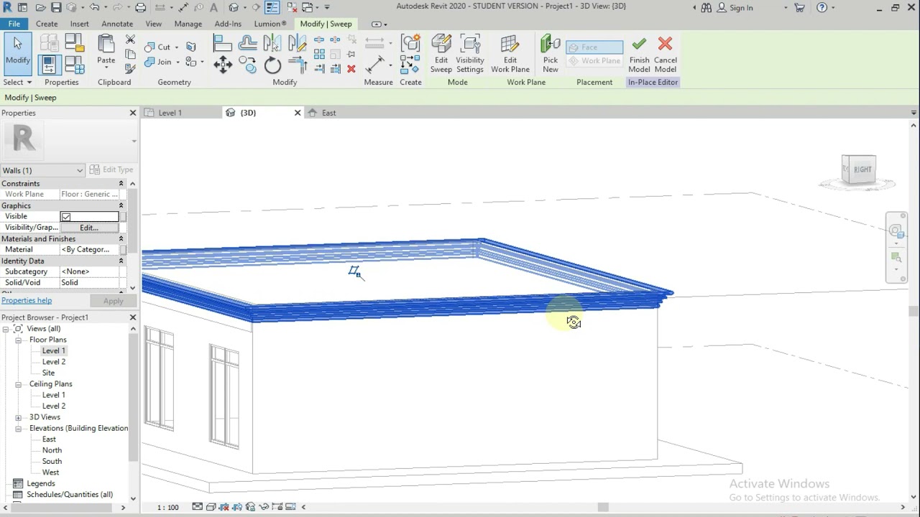Click the Help question mark icon
The image size is (920, 517).
pyautogui.click(x=822, y=7)
